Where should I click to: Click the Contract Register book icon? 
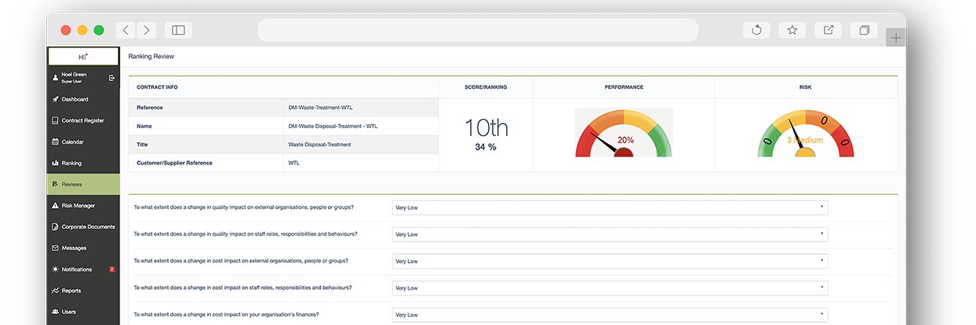pos(55,121)
